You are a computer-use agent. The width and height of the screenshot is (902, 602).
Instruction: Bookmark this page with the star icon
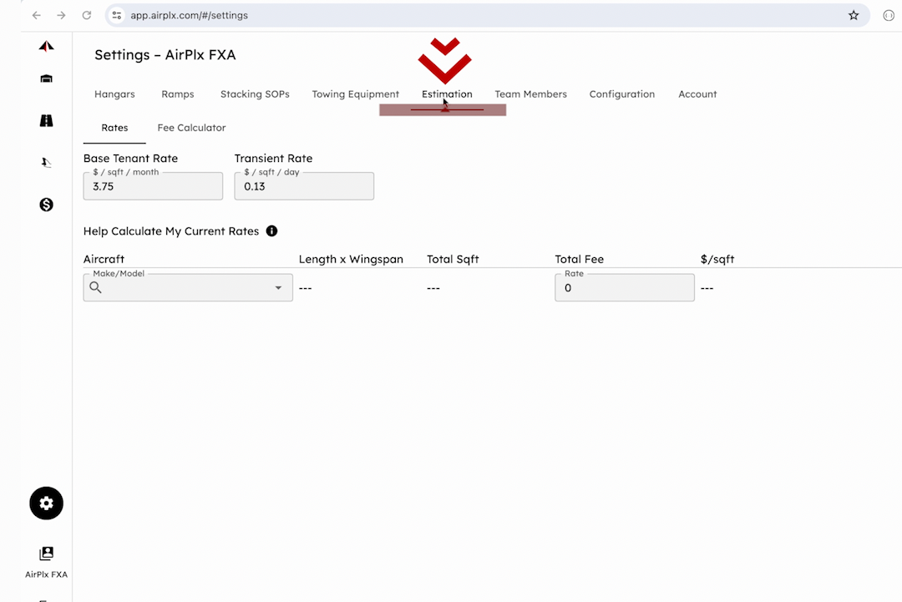coord(854,15)
